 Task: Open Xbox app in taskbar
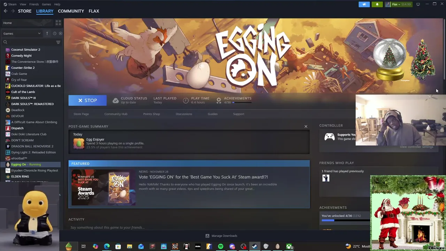tap(289, 247)
